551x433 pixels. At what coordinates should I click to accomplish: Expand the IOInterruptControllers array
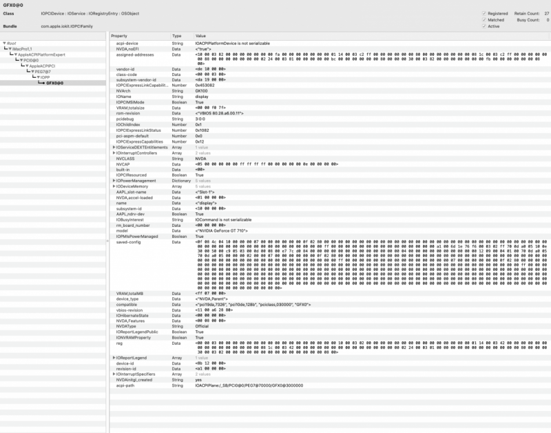[113, 153]
